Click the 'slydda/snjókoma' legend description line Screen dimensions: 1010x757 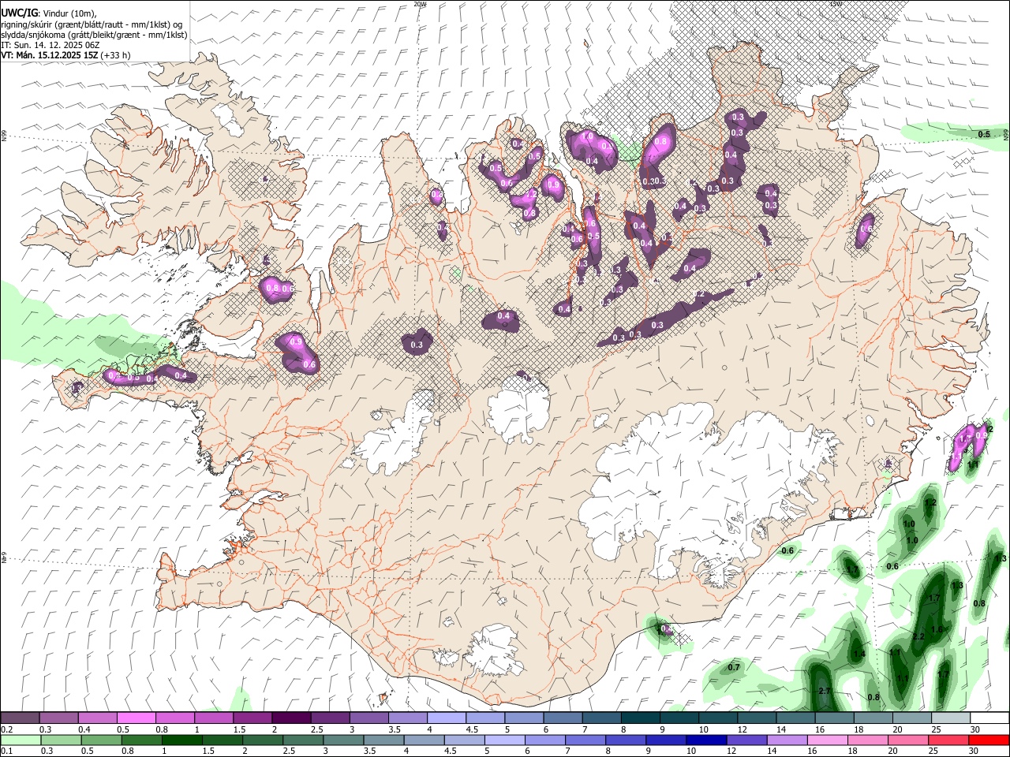(x=94, y=35)
